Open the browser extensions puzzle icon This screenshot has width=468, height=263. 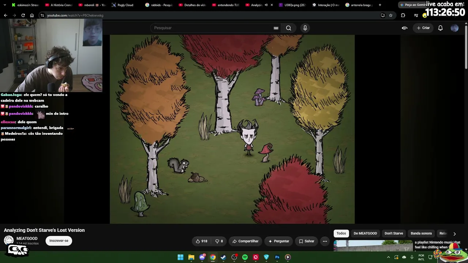click(403, 15)
